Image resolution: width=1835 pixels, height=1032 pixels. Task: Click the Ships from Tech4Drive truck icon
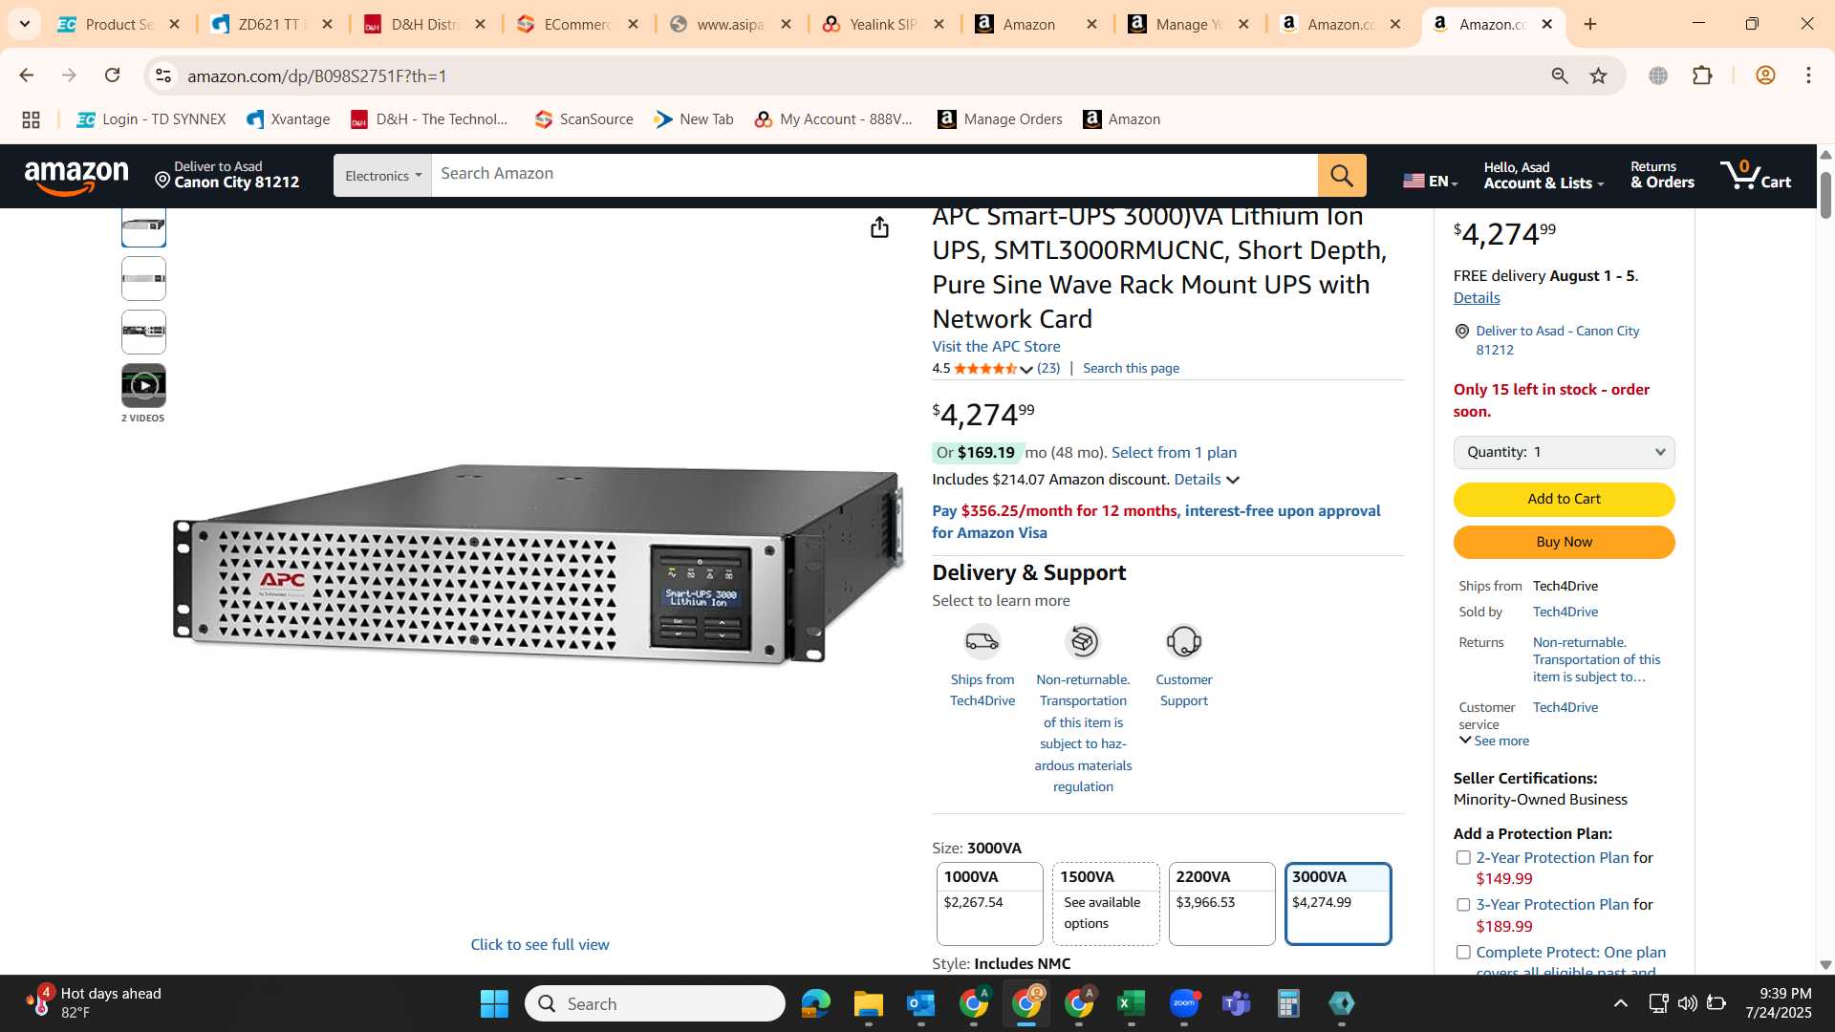point(982,641)
